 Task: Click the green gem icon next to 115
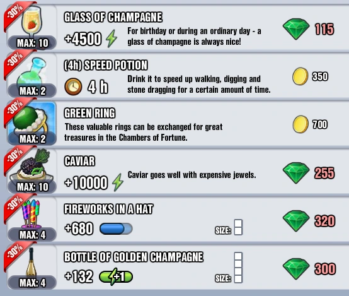(296, 30)
